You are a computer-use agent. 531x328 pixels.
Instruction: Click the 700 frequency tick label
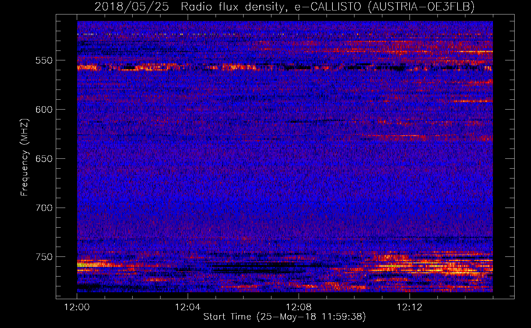44,208
